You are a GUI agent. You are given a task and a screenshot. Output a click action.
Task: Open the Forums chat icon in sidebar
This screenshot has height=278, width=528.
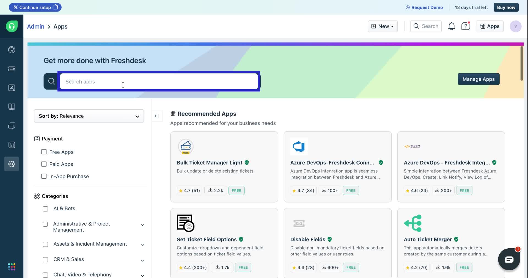coord(12,126)
